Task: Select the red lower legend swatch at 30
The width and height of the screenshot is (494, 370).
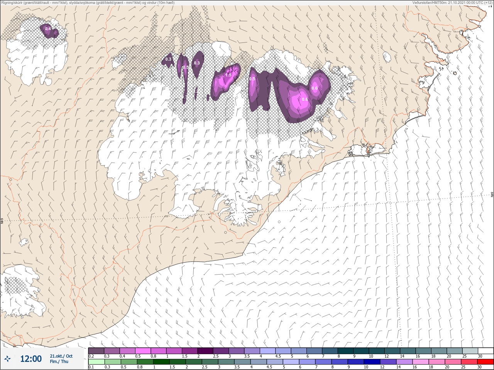Action: 486,362
